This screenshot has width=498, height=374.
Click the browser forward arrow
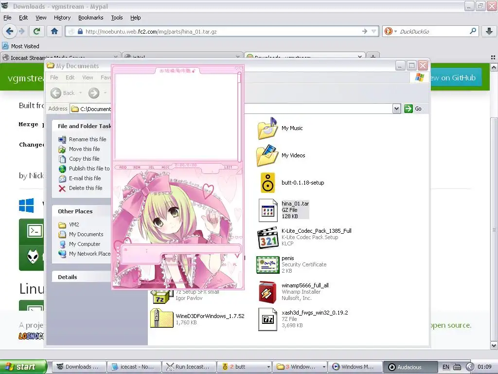(21, 31)
